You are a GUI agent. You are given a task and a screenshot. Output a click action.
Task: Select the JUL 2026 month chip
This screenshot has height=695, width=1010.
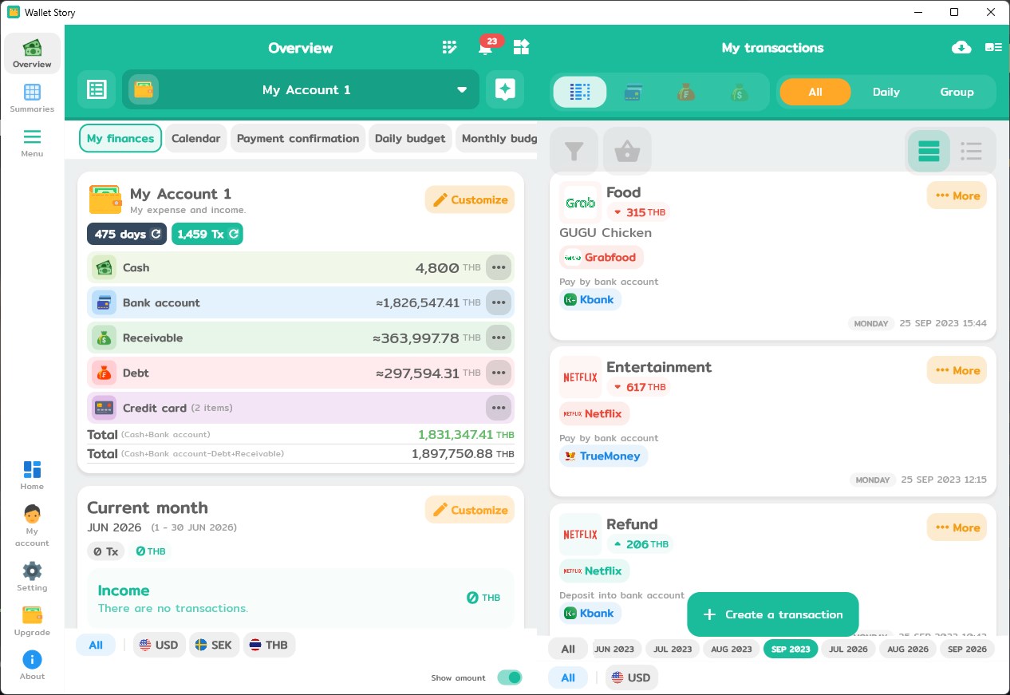[848, 649]
